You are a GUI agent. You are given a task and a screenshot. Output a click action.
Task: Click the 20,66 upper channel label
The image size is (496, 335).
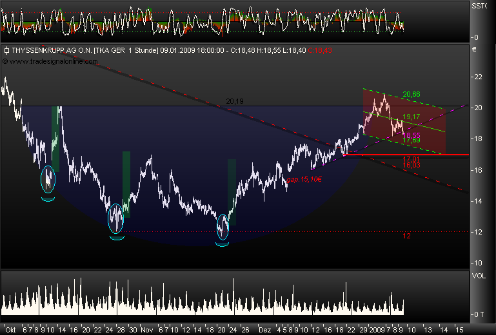(412, 94)
